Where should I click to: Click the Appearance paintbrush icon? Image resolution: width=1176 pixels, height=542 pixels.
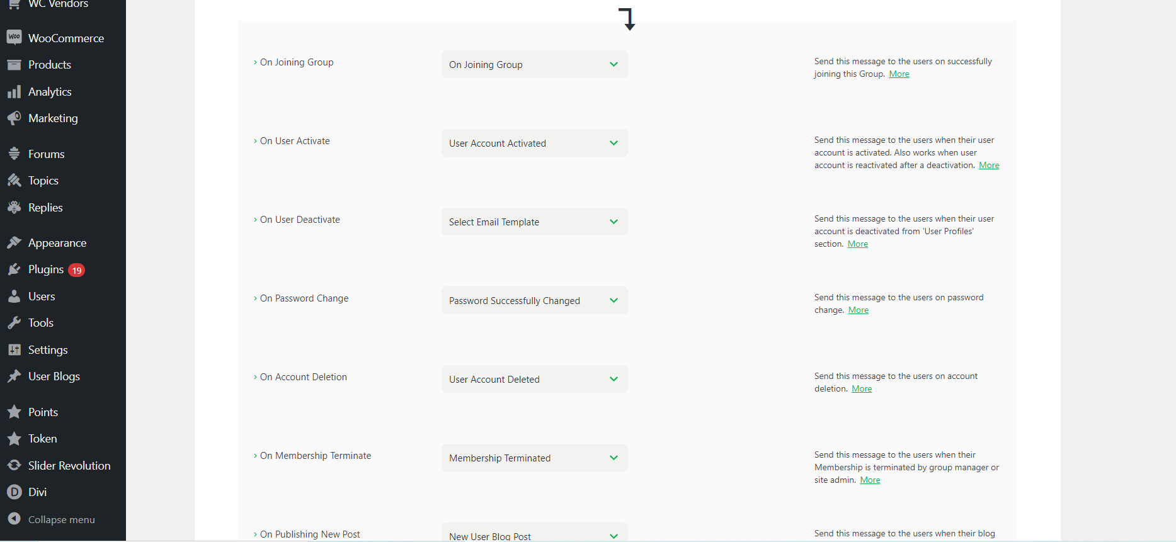[14, 243]
